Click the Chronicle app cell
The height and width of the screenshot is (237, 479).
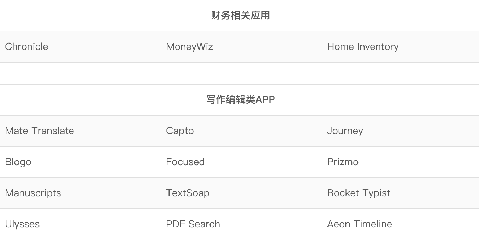click(26, 47)
